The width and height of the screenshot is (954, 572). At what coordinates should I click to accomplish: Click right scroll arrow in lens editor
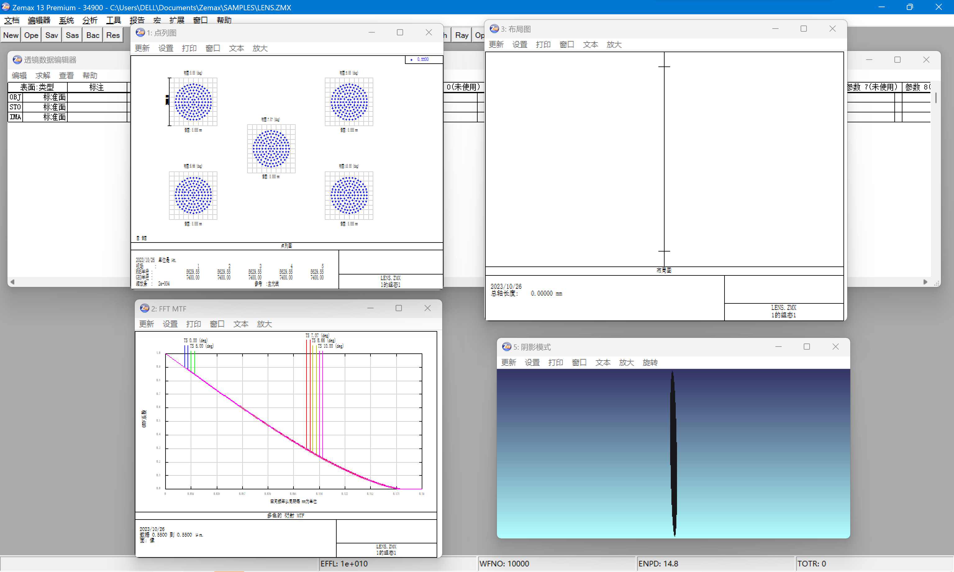[x=925, y=282]
